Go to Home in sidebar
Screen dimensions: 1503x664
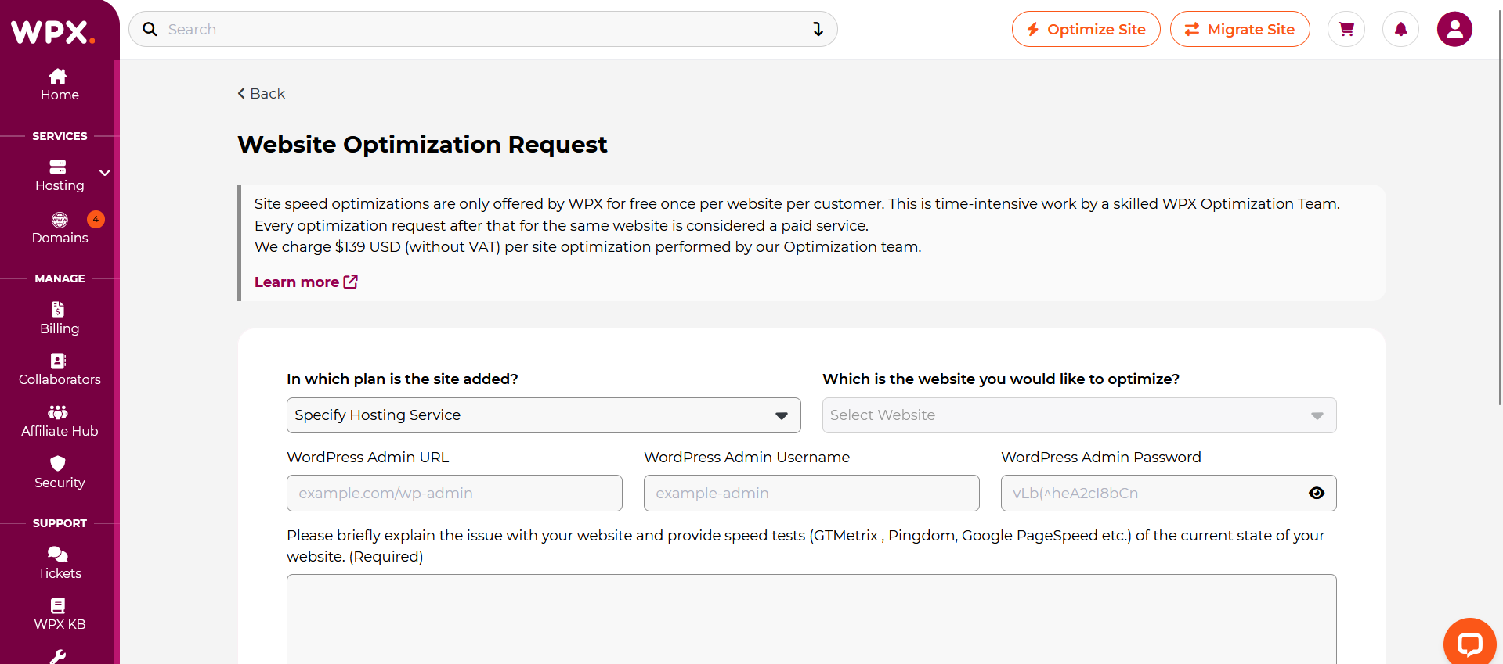[x=60, y=84]
